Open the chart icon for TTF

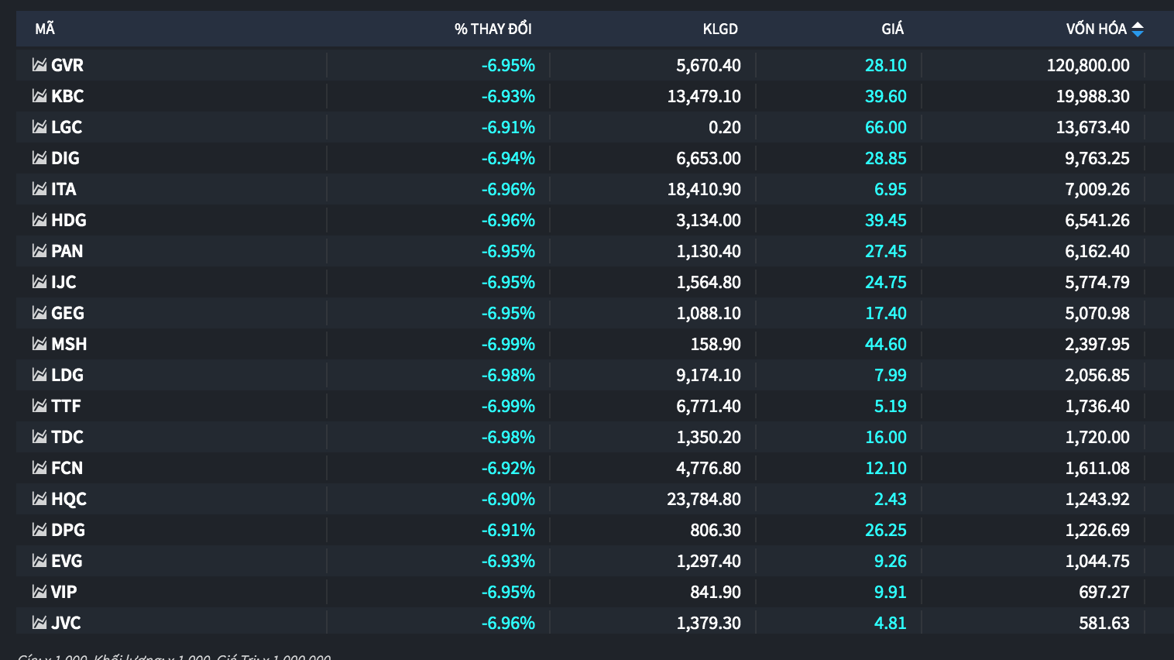click(x=39, y=406)
